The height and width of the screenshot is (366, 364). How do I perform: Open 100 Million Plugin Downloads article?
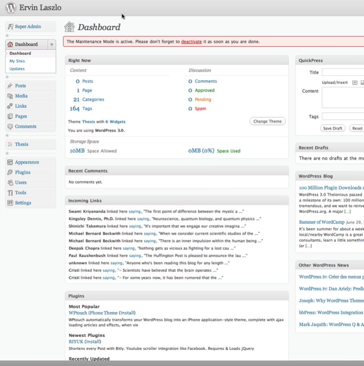tap(331, 188)
